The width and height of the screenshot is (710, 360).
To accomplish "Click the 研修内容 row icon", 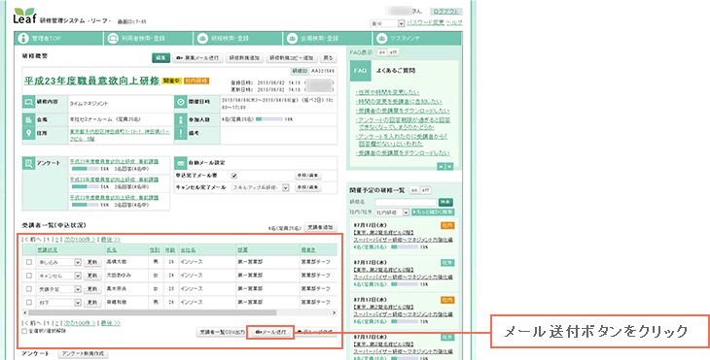I will click(x=28, y=103).
